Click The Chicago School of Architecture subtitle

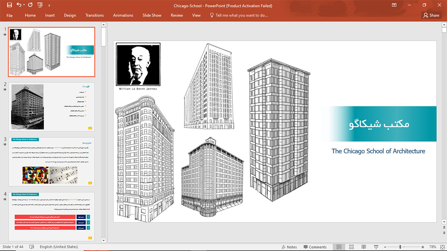point(378,151)
